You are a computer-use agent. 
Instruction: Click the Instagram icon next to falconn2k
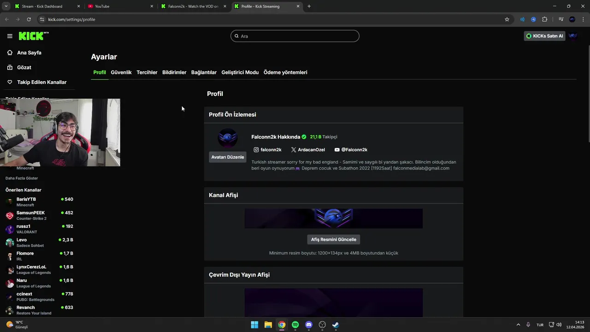[x=256, y=150]
